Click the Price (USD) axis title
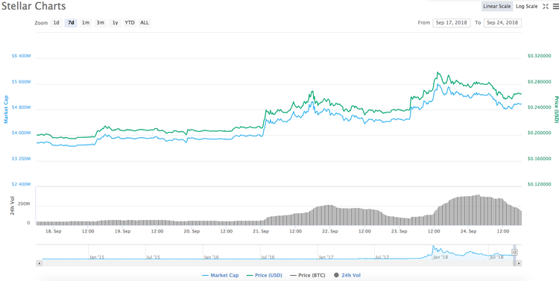This screenshot has width=559, height=281. [x=556, y=109]
